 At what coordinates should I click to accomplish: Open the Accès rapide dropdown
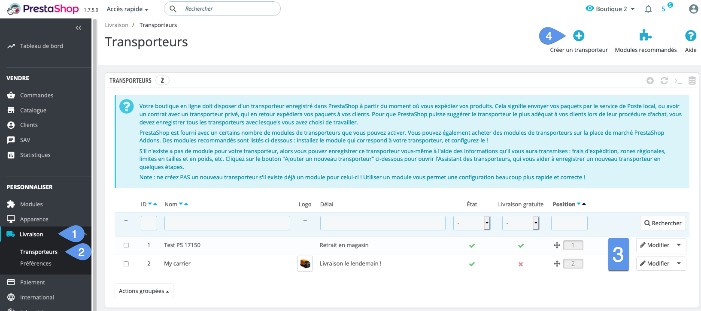(127, 9)
